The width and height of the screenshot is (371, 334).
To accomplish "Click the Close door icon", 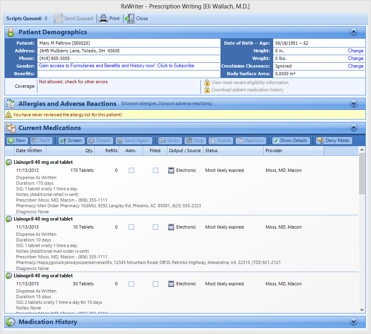I will (x=130, y=19).
